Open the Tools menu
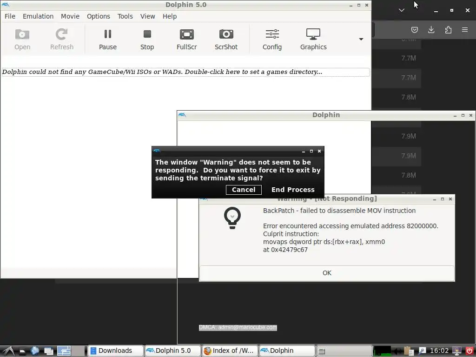476x357 pixels. [125, 16]
